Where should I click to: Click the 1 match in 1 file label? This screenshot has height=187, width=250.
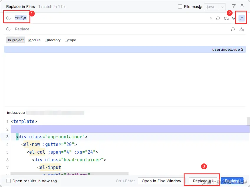click(52, 7)
